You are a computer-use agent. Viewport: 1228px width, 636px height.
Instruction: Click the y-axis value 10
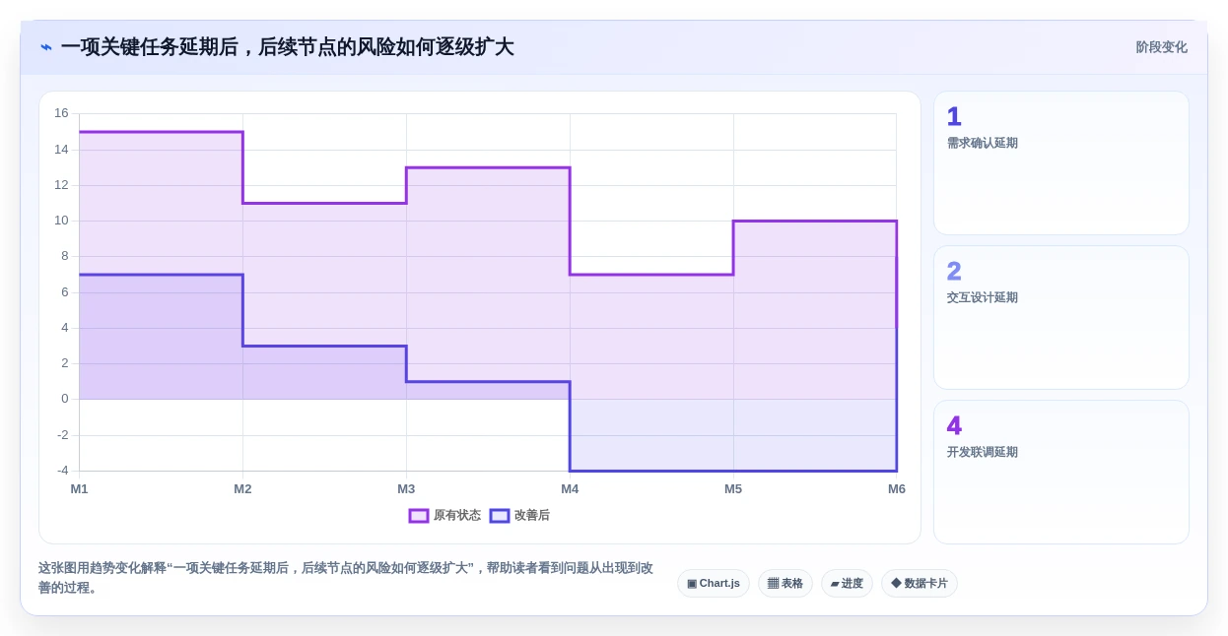click(61, 221)
